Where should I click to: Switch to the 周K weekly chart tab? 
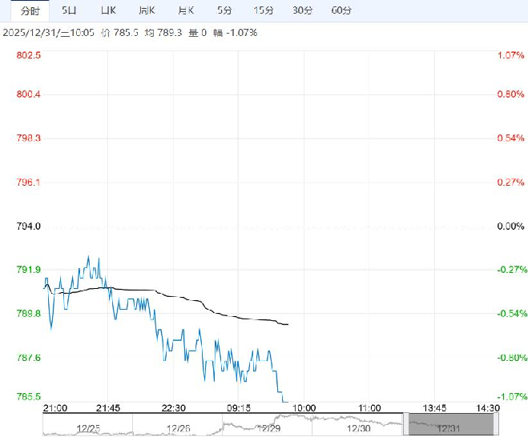146,10
